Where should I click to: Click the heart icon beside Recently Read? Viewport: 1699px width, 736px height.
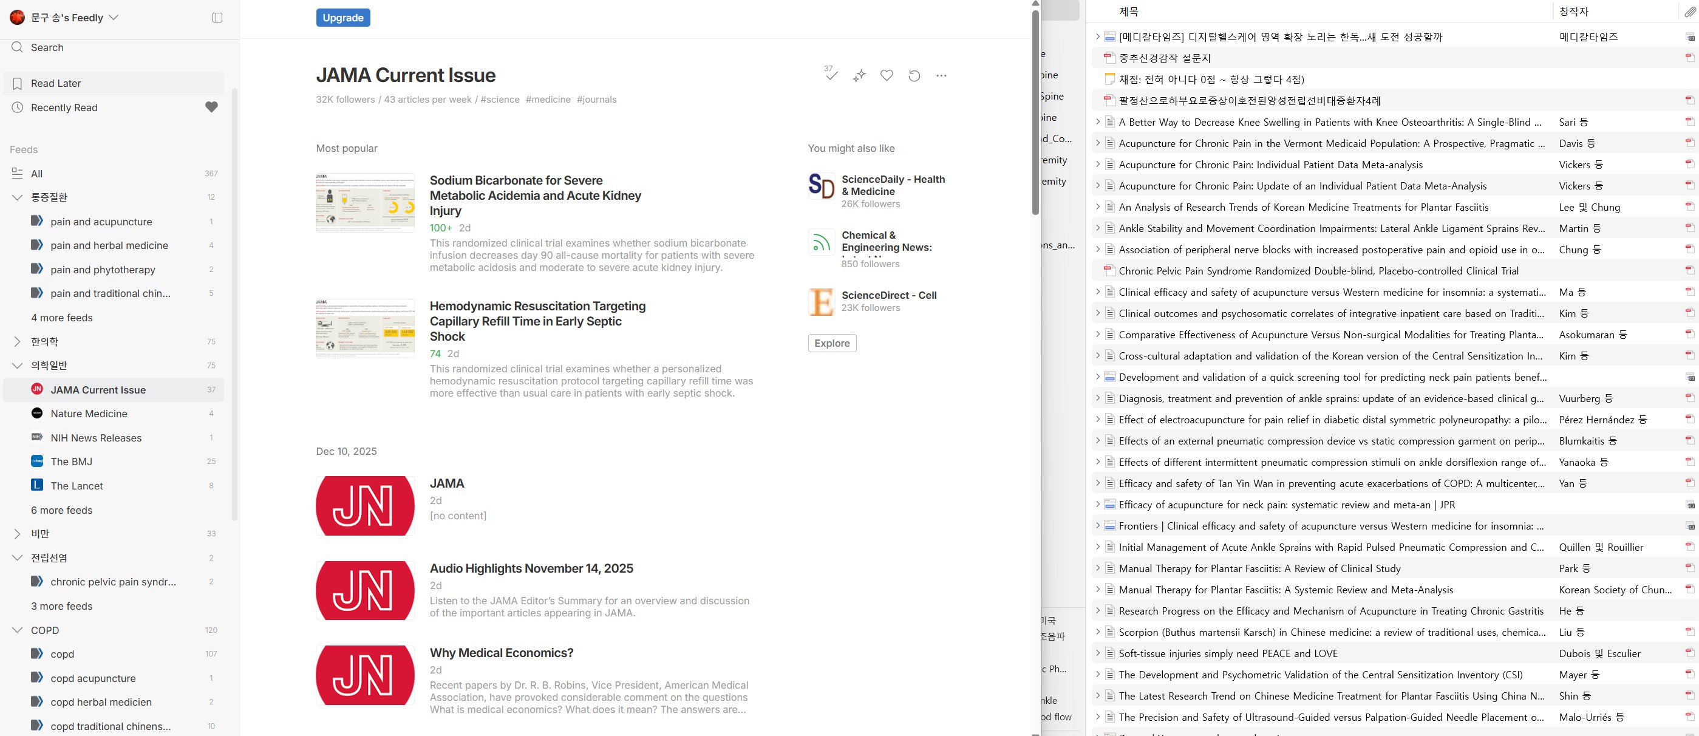point(211,107)
